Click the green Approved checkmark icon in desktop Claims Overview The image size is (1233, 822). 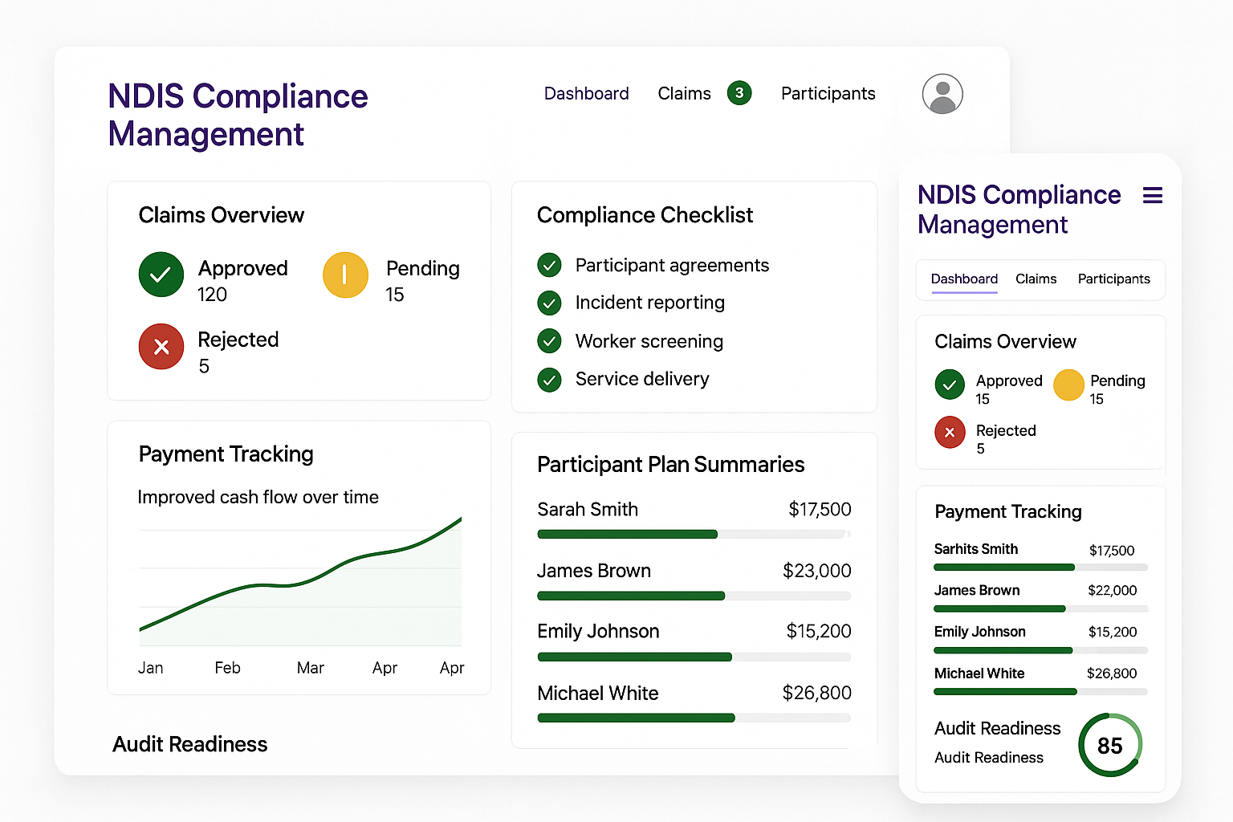point(161,275)
